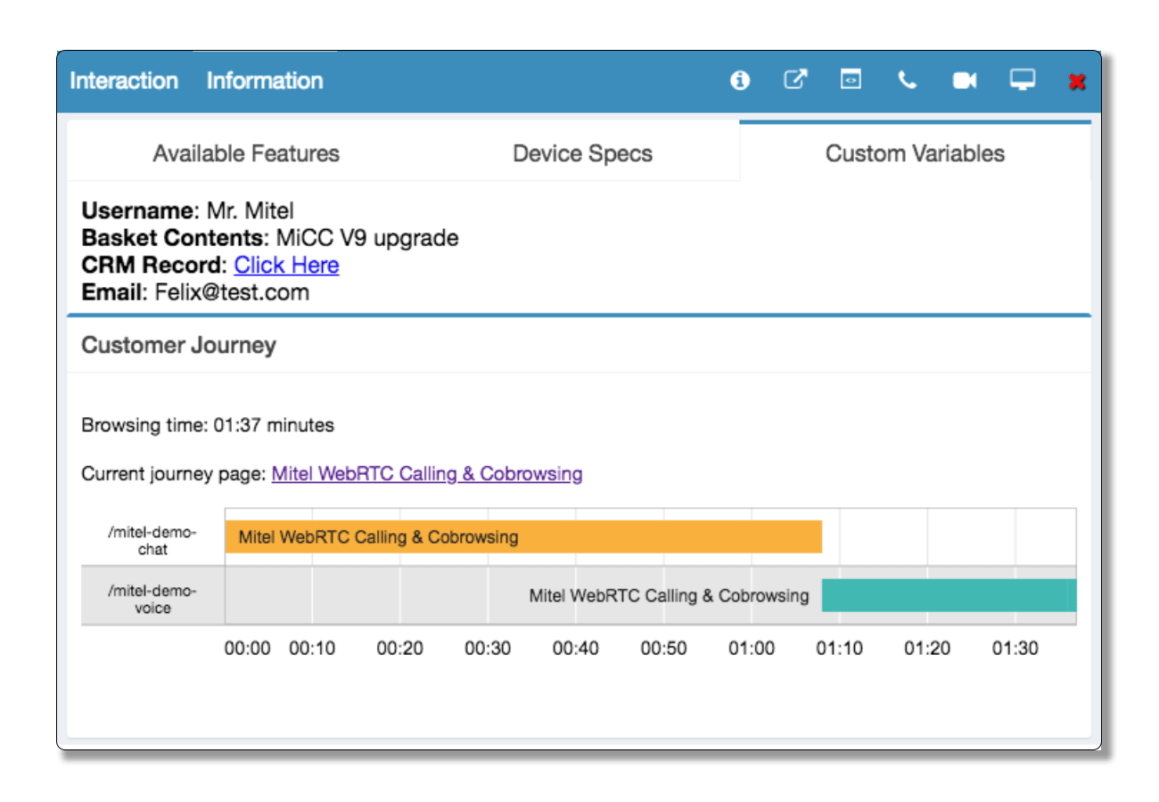This screenshot has height=802, width=1159.
Task: Click the /mitel-demo-voice row label
Action: point(152,600)
